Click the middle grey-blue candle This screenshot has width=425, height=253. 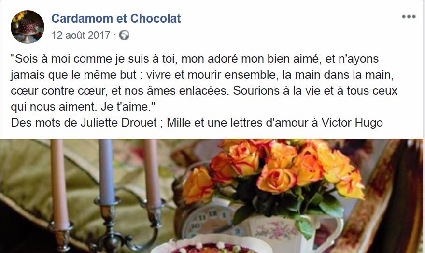[x=107, y=171]
